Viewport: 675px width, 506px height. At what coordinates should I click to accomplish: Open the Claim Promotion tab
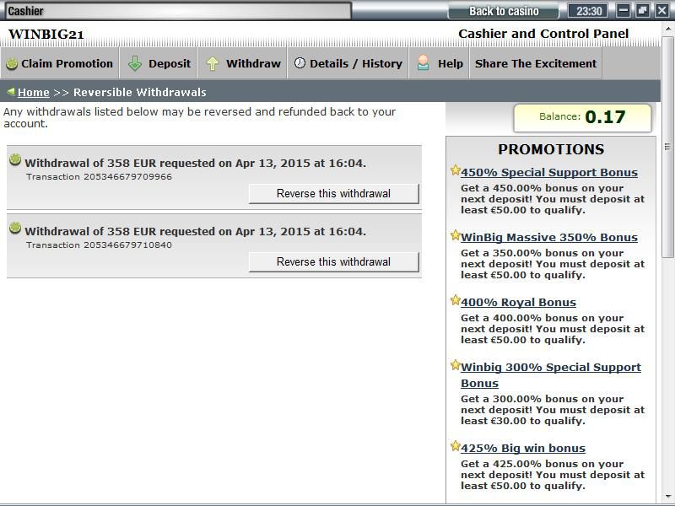(59, 63)
